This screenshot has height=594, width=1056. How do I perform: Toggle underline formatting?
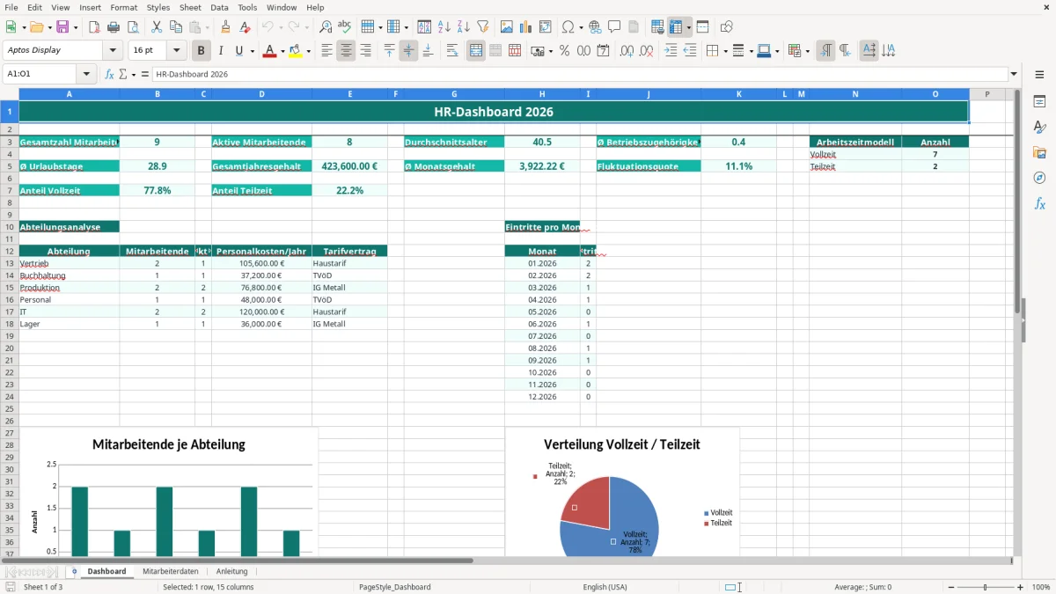(x=238, y=51)
